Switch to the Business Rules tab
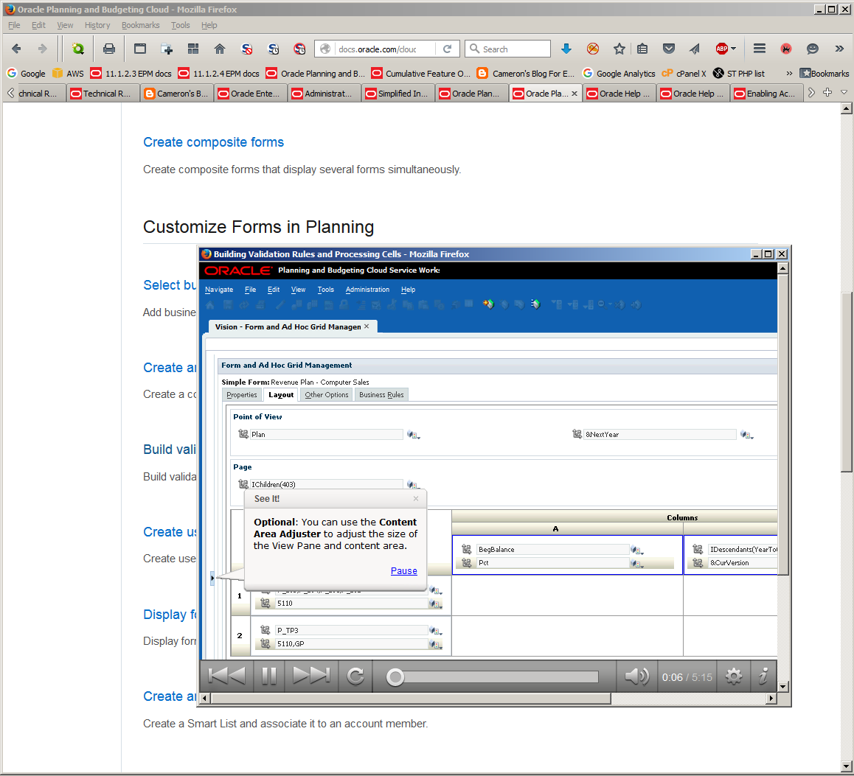 coord(381,394)
